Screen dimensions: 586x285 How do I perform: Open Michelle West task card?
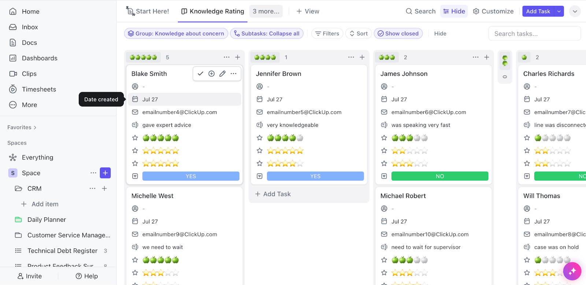coord(152,196)
